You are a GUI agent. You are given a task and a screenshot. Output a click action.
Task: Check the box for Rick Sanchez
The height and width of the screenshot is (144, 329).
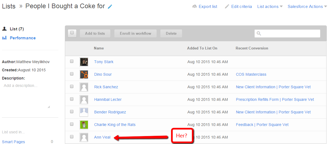[72, 87]
